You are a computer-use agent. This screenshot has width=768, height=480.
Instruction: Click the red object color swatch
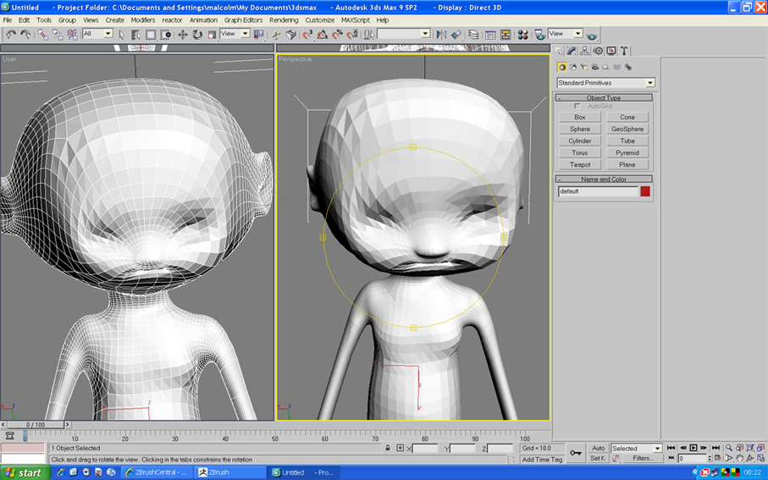point(645,191)
